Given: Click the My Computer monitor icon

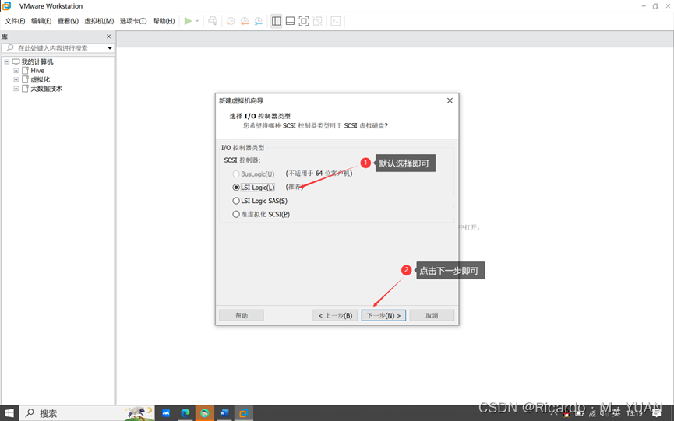Looking at the screenshot, I should [16, 61].
